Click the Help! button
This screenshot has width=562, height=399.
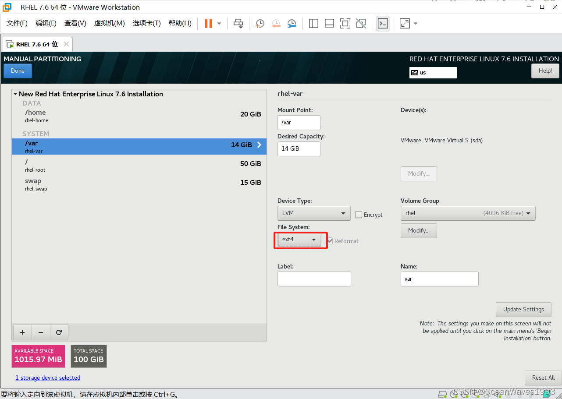[x=545, y=71]
